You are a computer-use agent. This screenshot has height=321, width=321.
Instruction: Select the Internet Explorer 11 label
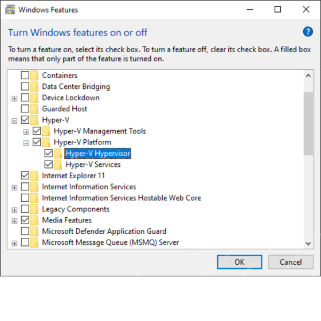(x=73, y=175)
